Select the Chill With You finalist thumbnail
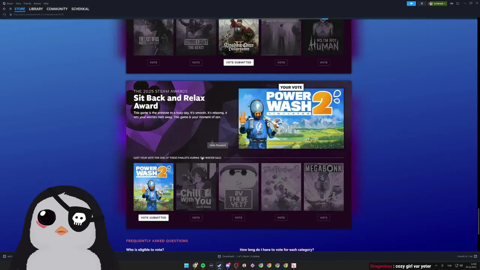This screenshot has height=270, width=480. [x=196, y=187]
